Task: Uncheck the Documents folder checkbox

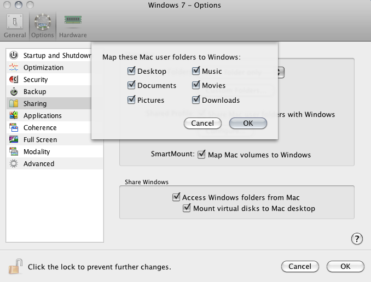Action: pos(131,85)
